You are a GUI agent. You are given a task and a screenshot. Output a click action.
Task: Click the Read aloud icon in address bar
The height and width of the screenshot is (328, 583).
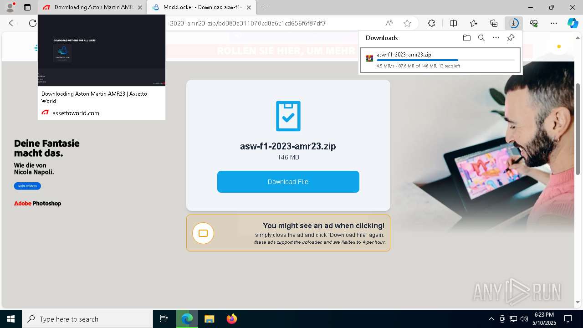(x=389, y=23)
